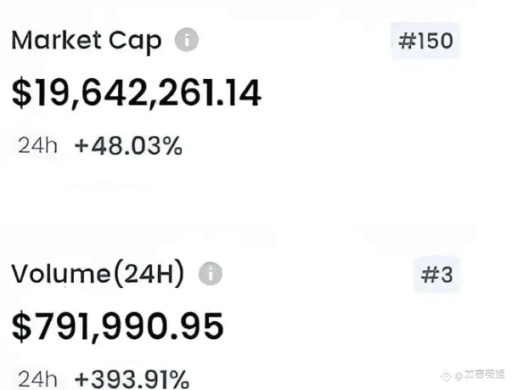The height and width of the screenshot is (390, 512).
Task: Click the dollar sign of the volume value
Action: click(x=21, y=326)
